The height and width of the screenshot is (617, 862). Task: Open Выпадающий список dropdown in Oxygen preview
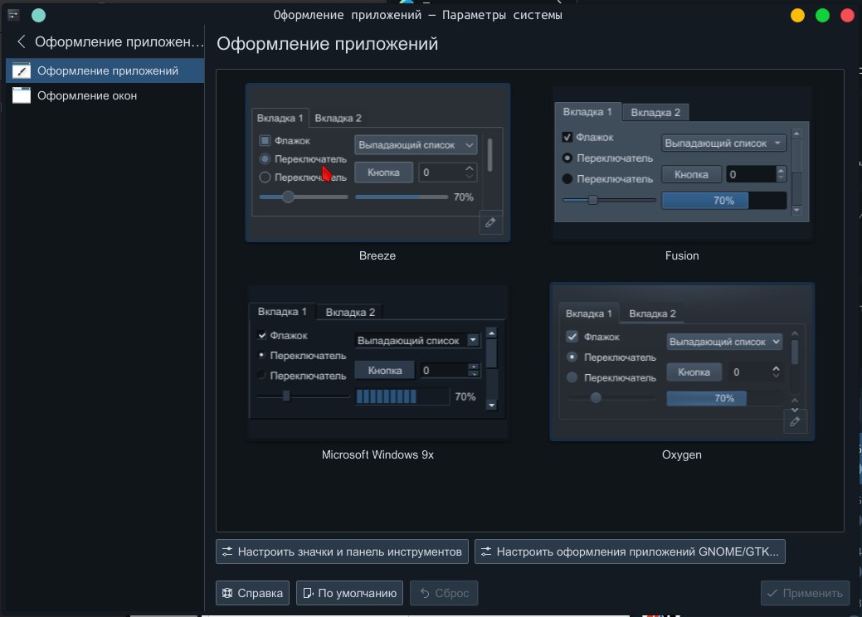click(x=724, y=342)
